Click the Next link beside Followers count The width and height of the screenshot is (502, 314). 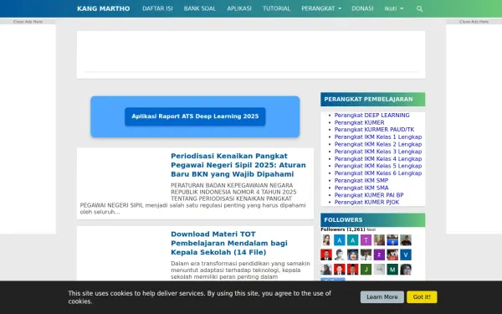[371, 229]
